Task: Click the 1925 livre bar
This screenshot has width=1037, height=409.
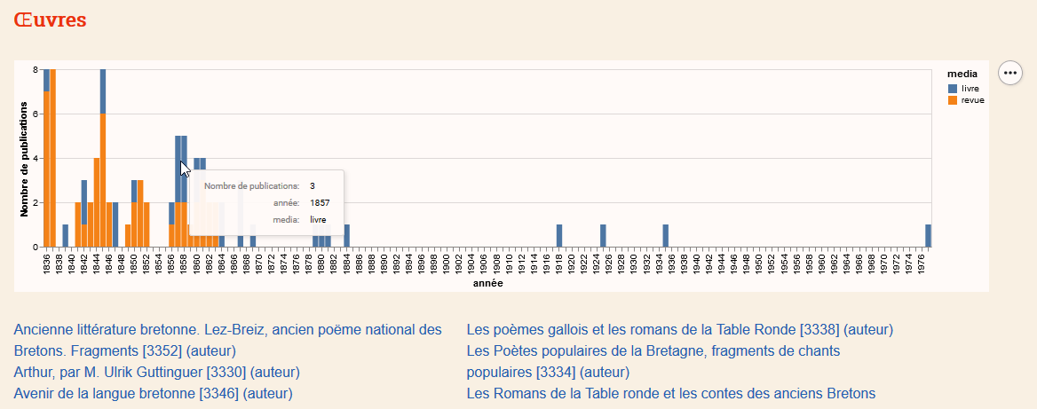Action: point(603,236)
